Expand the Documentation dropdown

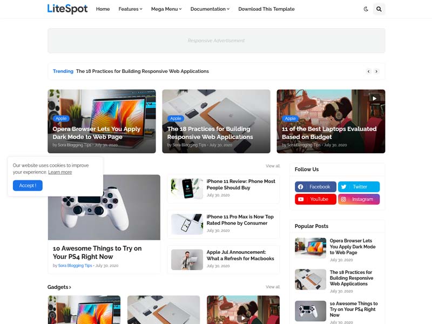click(x=210, y=9)
